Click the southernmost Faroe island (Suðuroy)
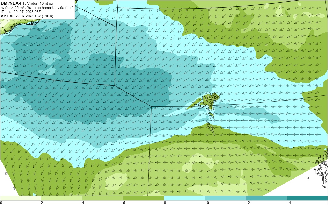The image size is (328, 205). pyautogui.click(x=210, y=127)
